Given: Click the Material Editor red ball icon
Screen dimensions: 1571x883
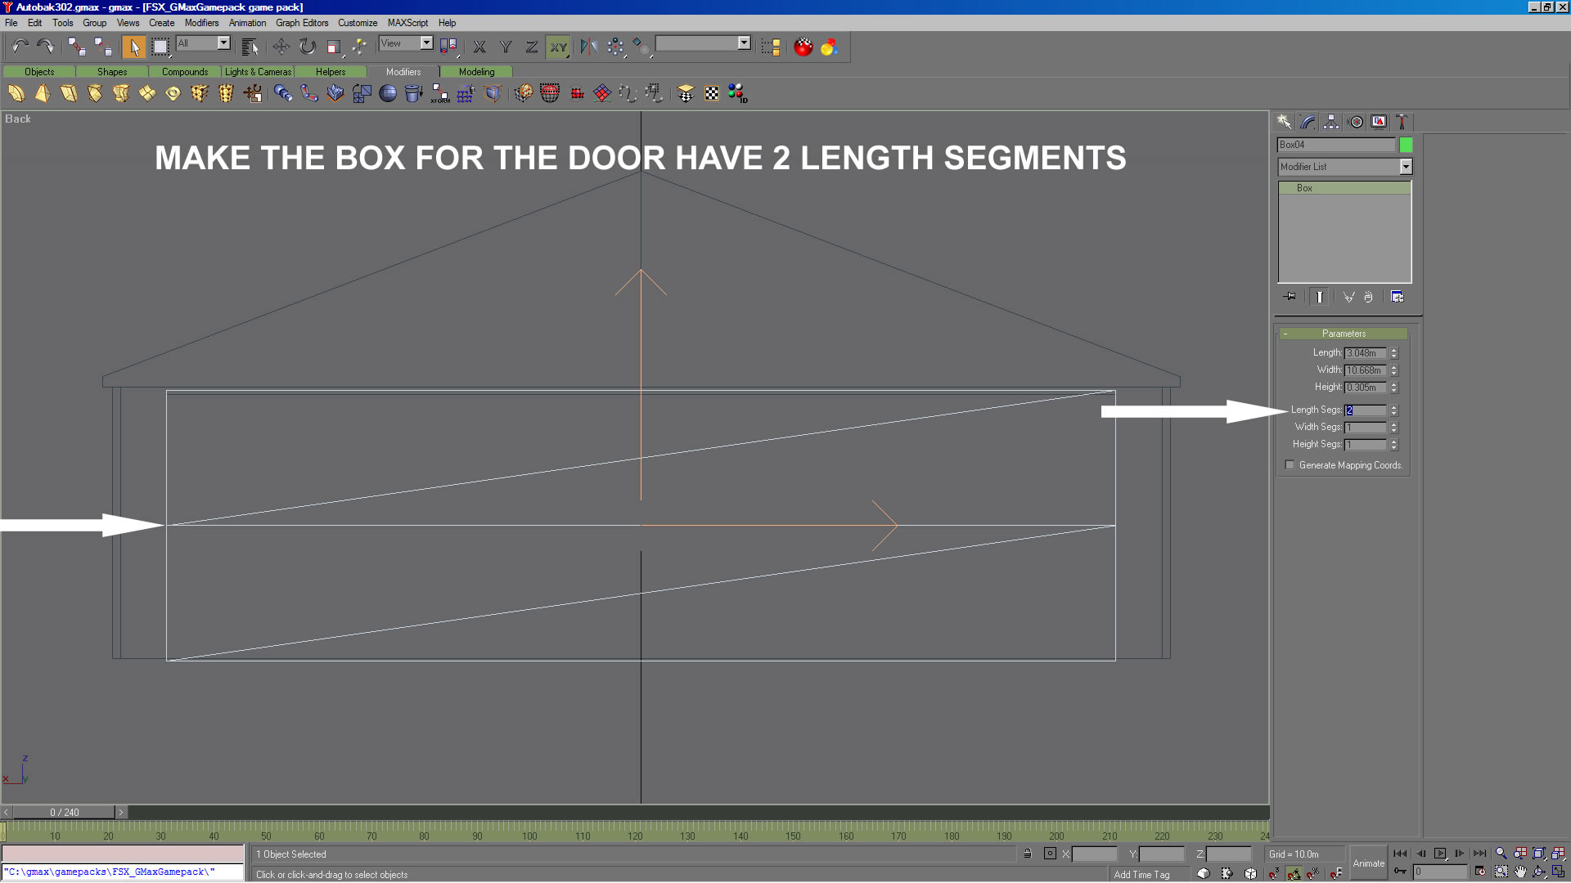Looking at the screenshot, I should [803, 47].
